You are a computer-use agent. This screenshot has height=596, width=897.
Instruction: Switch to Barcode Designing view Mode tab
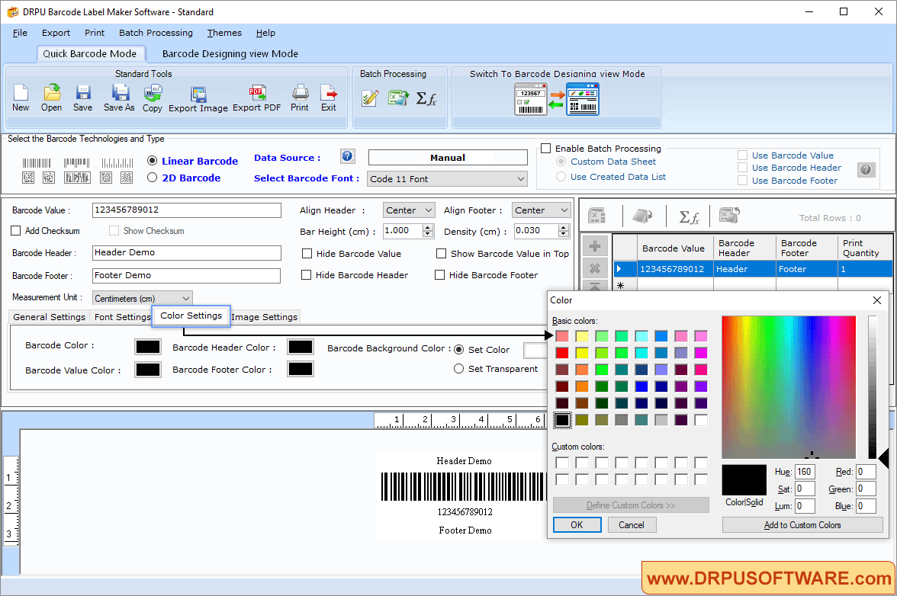[x=230, y=53]
